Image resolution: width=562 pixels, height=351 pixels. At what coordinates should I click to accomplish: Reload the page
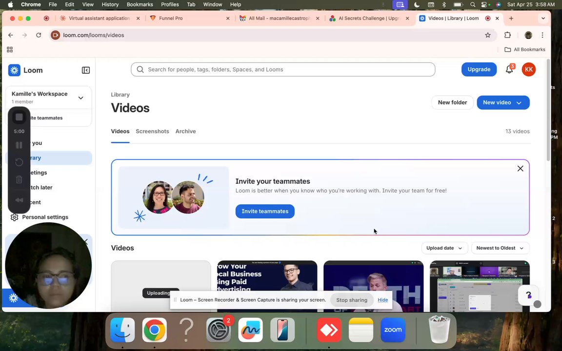click(39, 35)
